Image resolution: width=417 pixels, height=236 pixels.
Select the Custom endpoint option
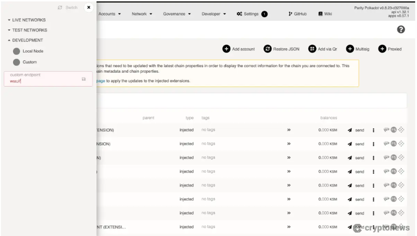tap(25, 62)
